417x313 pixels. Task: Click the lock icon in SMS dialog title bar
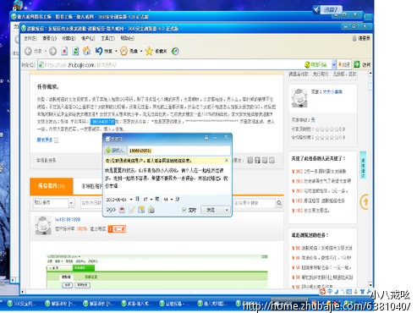point(206,137)
